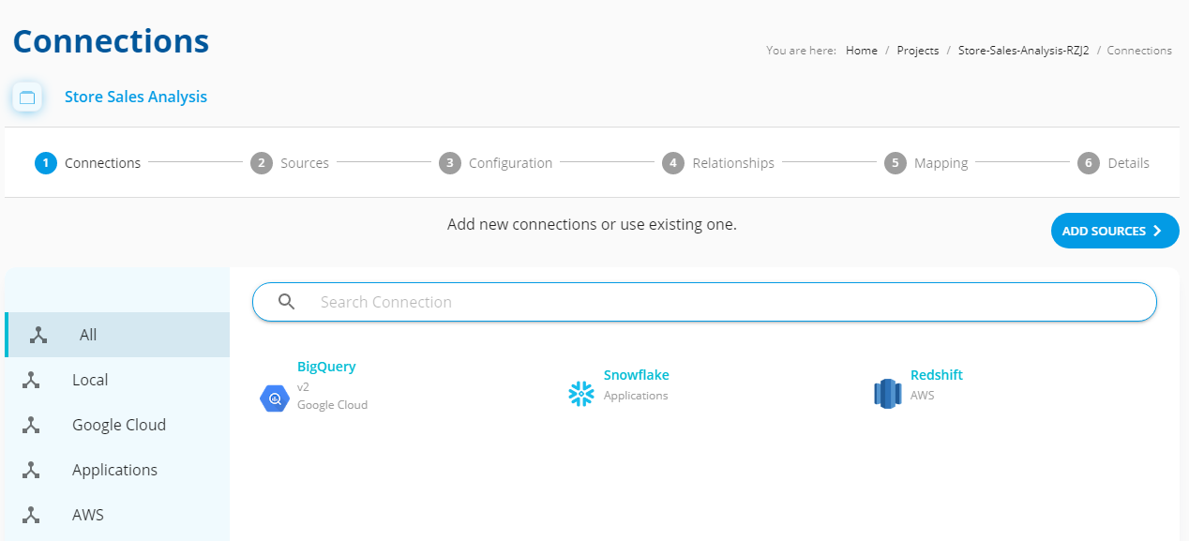Click the network icon next to All

(x=38, y=335)
